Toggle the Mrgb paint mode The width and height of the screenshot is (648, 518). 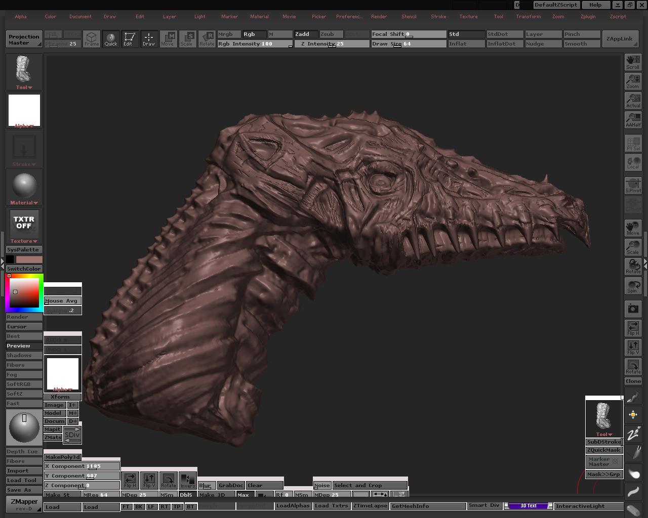(229, 34)
